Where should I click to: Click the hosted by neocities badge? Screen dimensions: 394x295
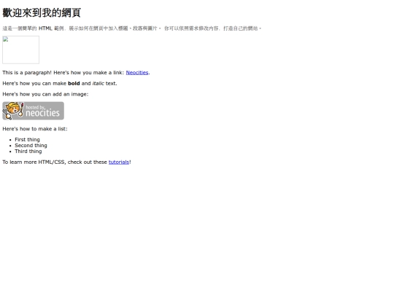tap(33, 111)
